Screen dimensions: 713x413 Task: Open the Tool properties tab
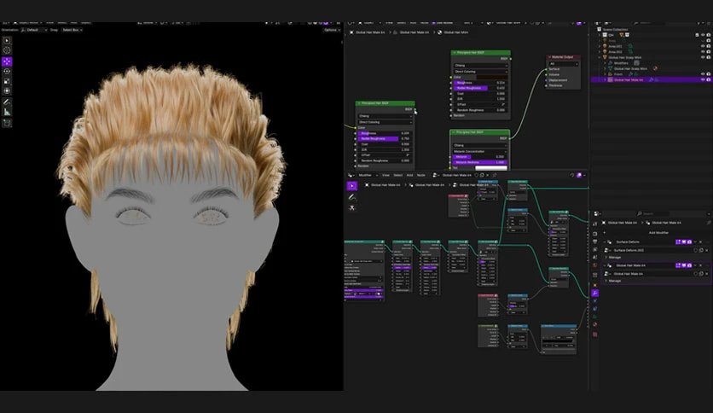594,224
